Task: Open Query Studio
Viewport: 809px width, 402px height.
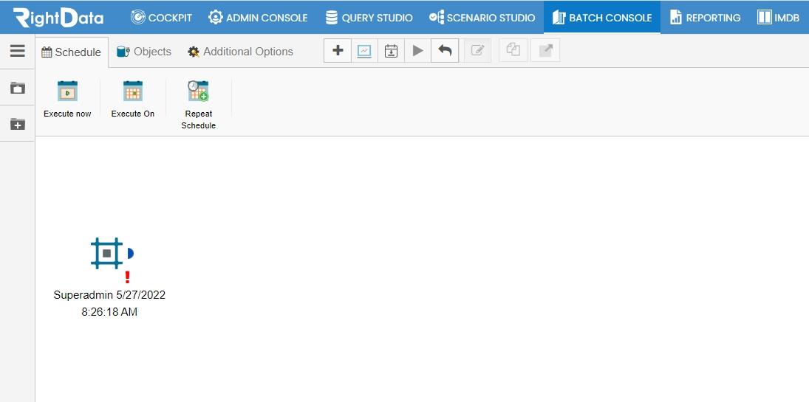Action: [369, 18]
